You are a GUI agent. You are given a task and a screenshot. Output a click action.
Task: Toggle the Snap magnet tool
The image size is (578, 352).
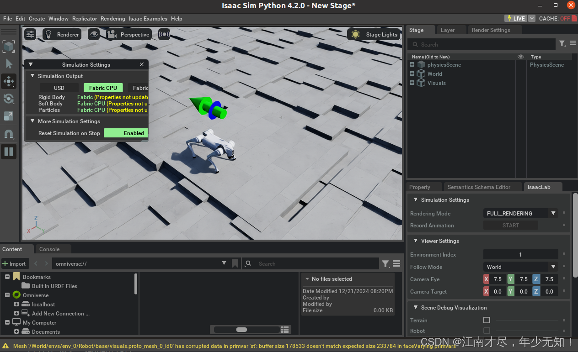pos(9,134)
